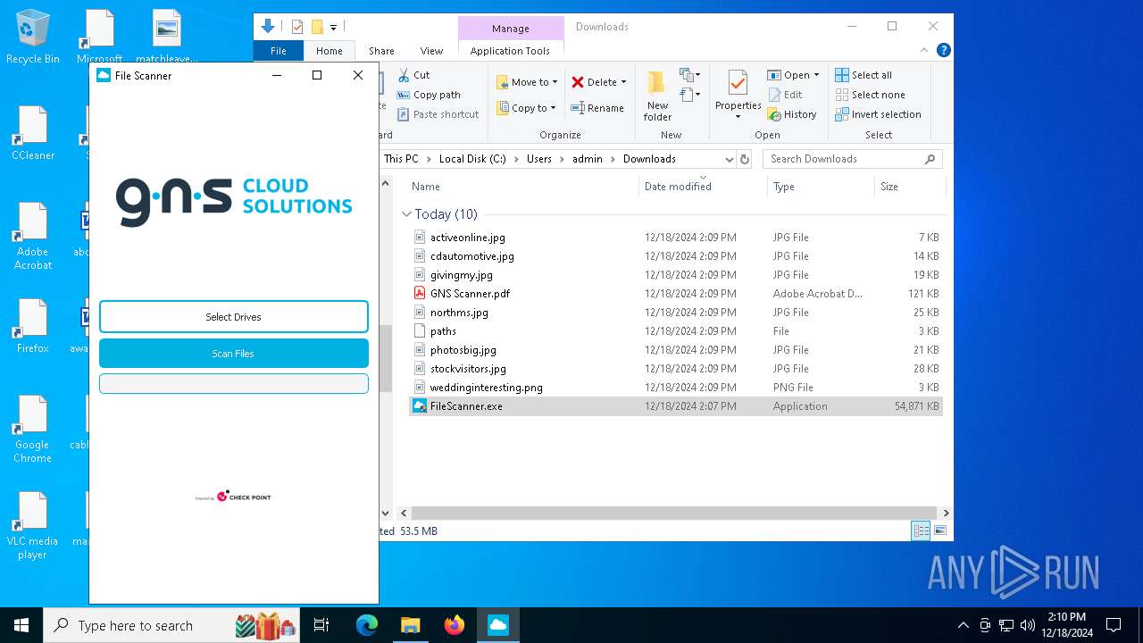Open the Application Tools ribbon tab

(510, 51)
